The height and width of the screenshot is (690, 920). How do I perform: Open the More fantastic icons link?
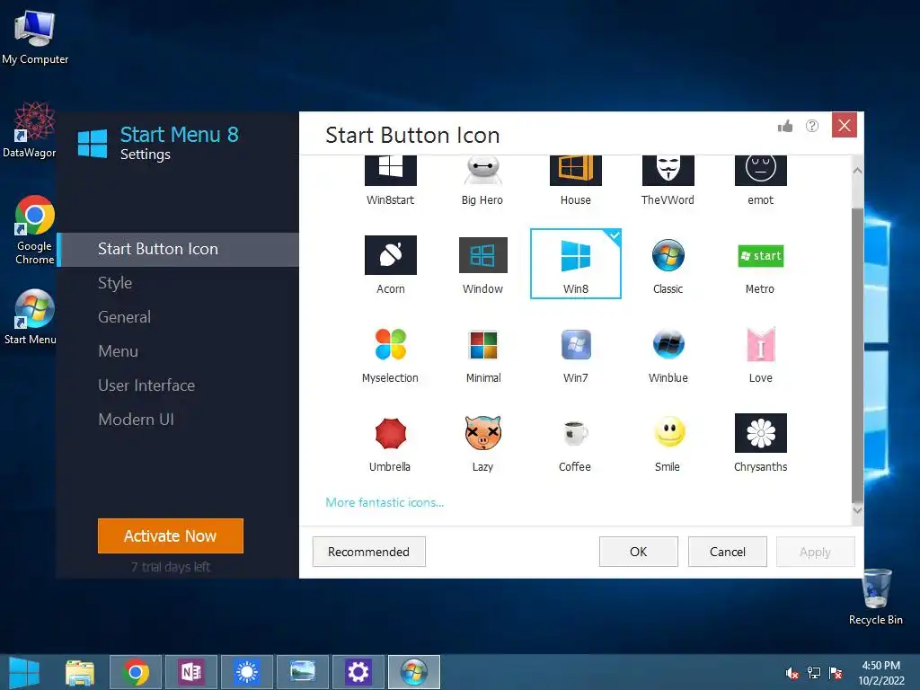click(385, 503)
